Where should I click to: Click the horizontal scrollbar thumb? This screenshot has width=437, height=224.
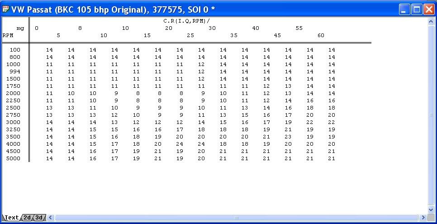pos(236,218)
